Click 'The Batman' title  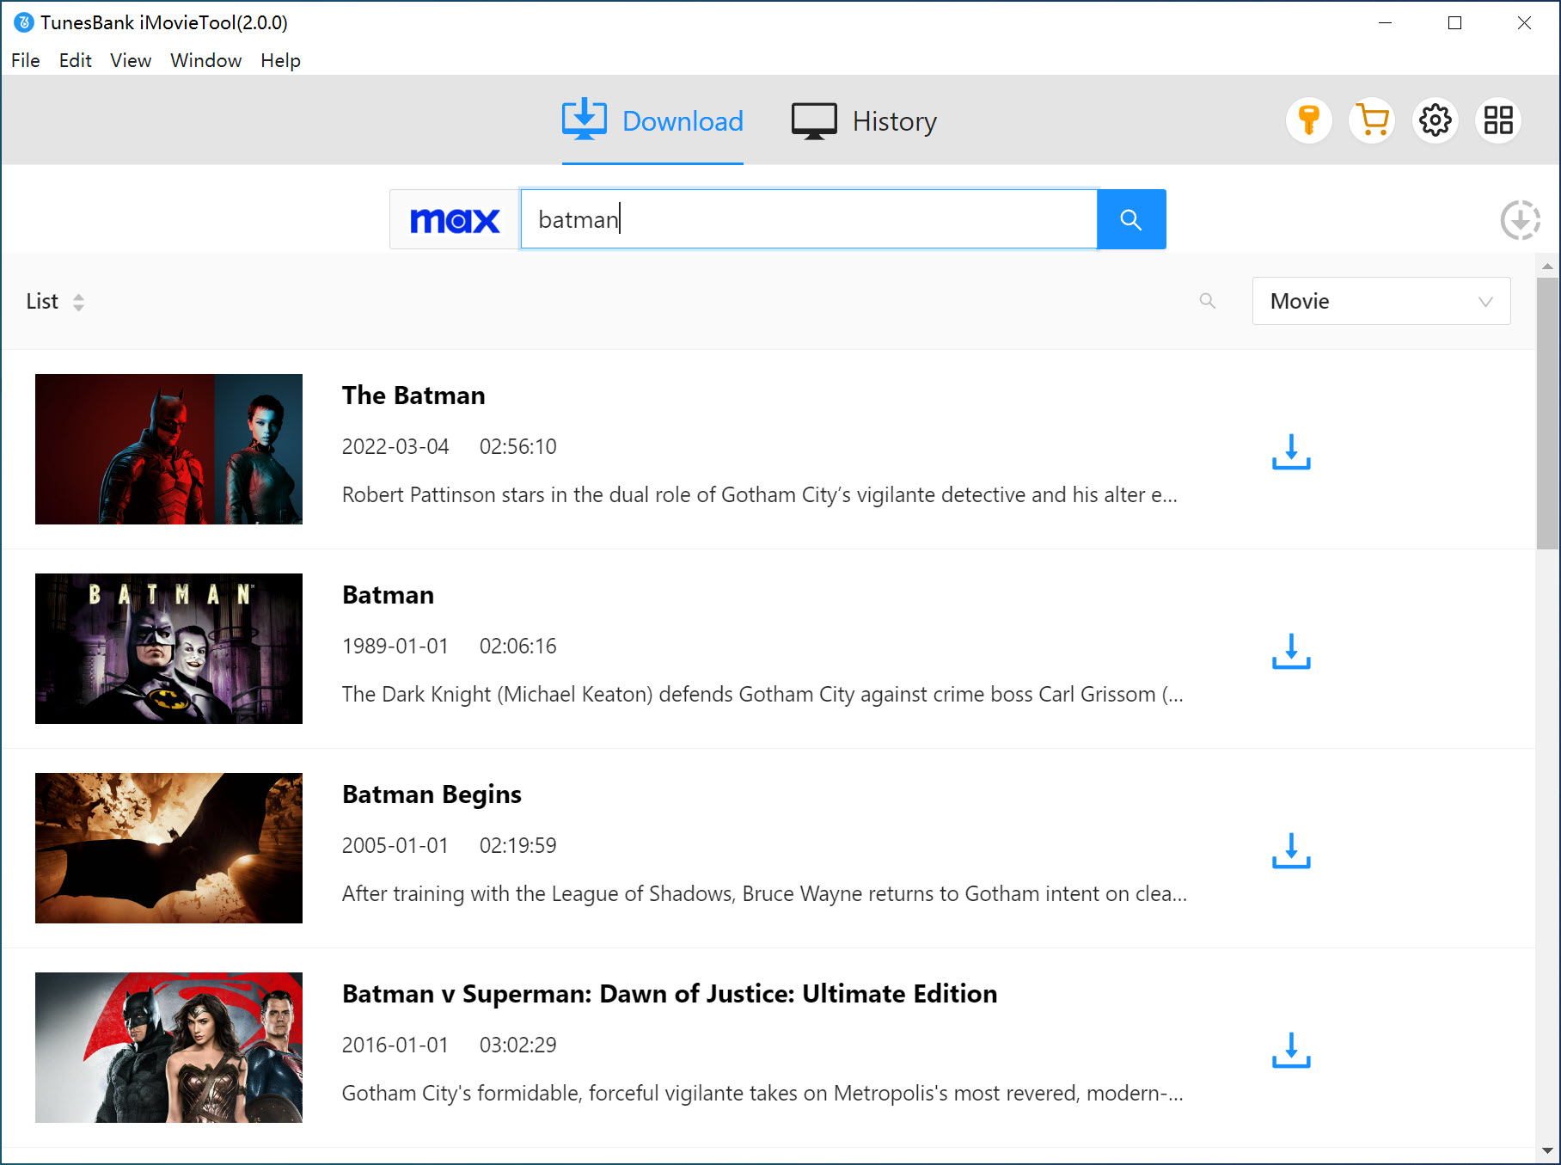click(x=413, y=395)
